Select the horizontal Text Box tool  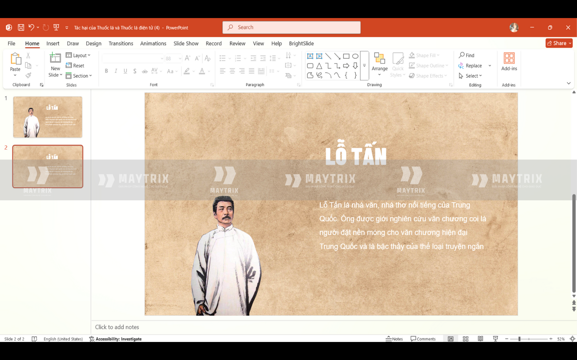click(310, 56)
